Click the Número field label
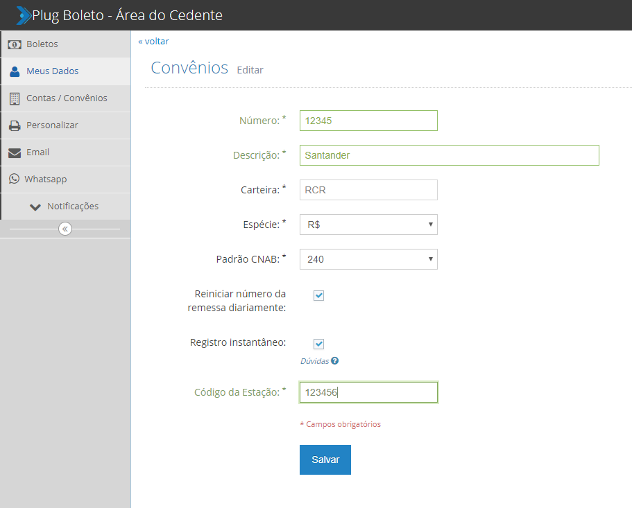 point(262,121)
